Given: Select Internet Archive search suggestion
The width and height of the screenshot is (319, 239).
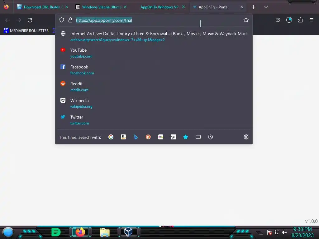Looking at the screenshot, I should [x=154, y=37].
